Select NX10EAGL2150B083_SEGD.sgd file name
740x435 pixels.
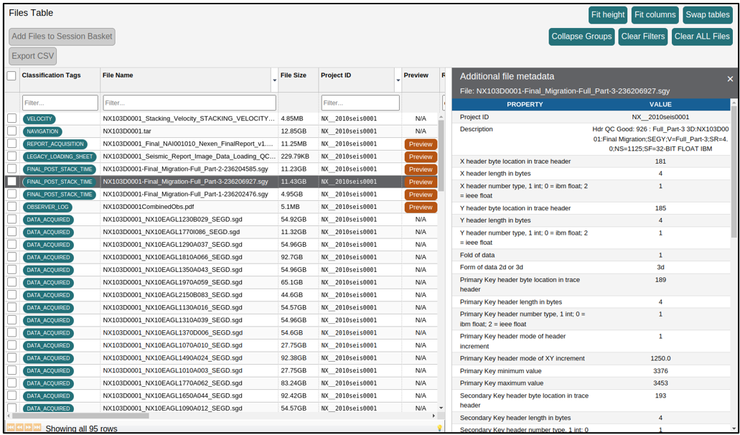[172, 295]
